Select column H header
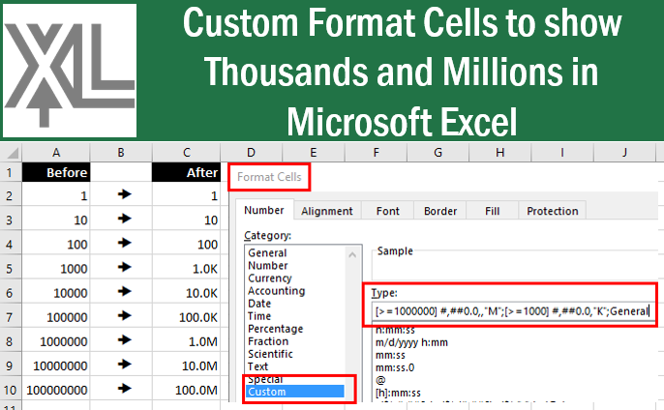Image resolution: width=664 pixels, height=410 pixels. 500,153
